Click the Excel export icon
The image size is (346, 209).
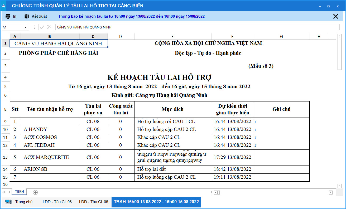point(27,16)
